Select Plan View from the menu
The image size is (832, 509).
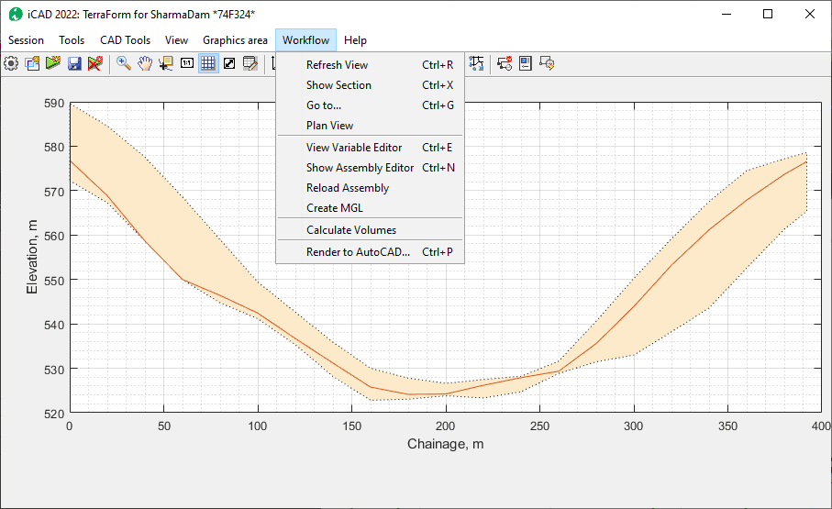click(370, 126)
